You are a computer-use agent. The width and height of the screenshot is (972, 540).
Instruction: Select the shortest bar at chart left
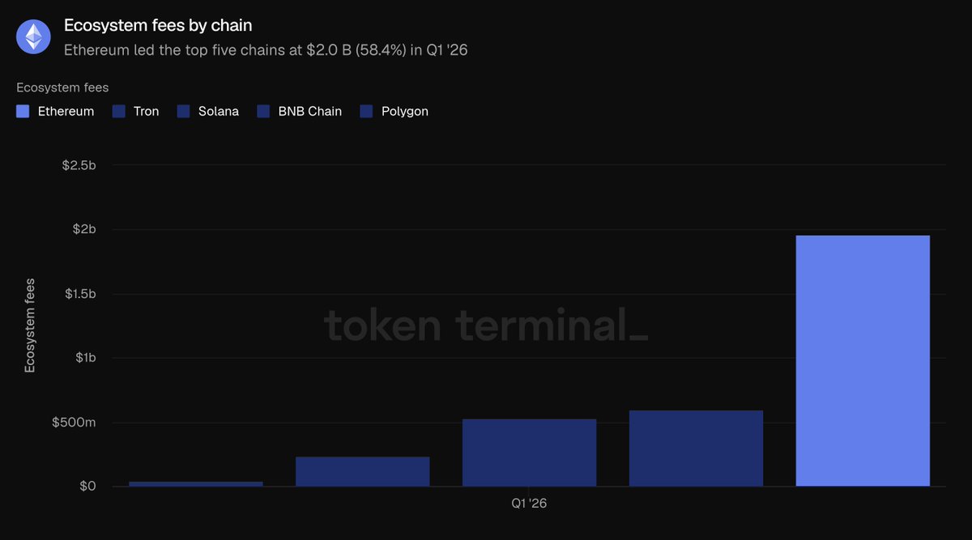click(196, 484)
